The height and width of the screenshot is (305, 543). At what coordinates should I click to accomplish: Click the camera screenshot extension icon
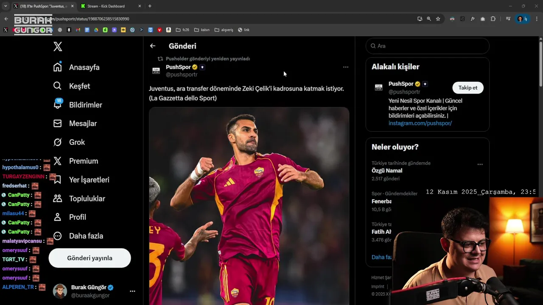click(483, 19)
